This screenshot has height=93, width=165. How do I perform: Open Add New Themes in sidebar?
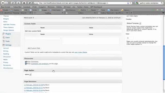[x=9, y=25]
